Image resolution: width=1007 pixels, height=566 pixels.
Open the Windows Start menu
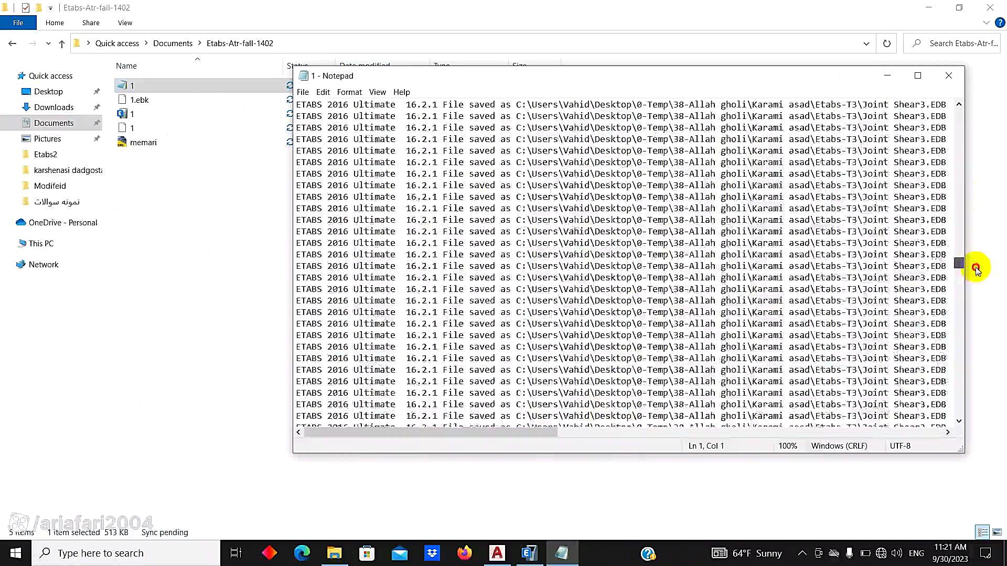pos(16,553)
